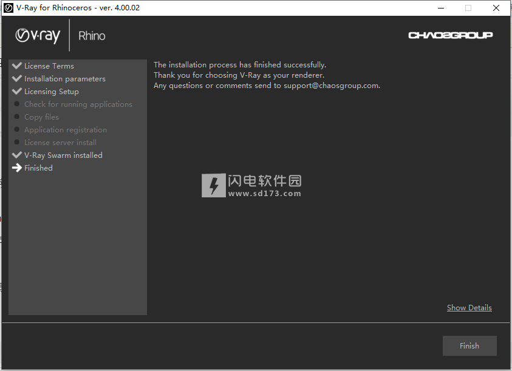Select the License Terms step

[49, 66]
